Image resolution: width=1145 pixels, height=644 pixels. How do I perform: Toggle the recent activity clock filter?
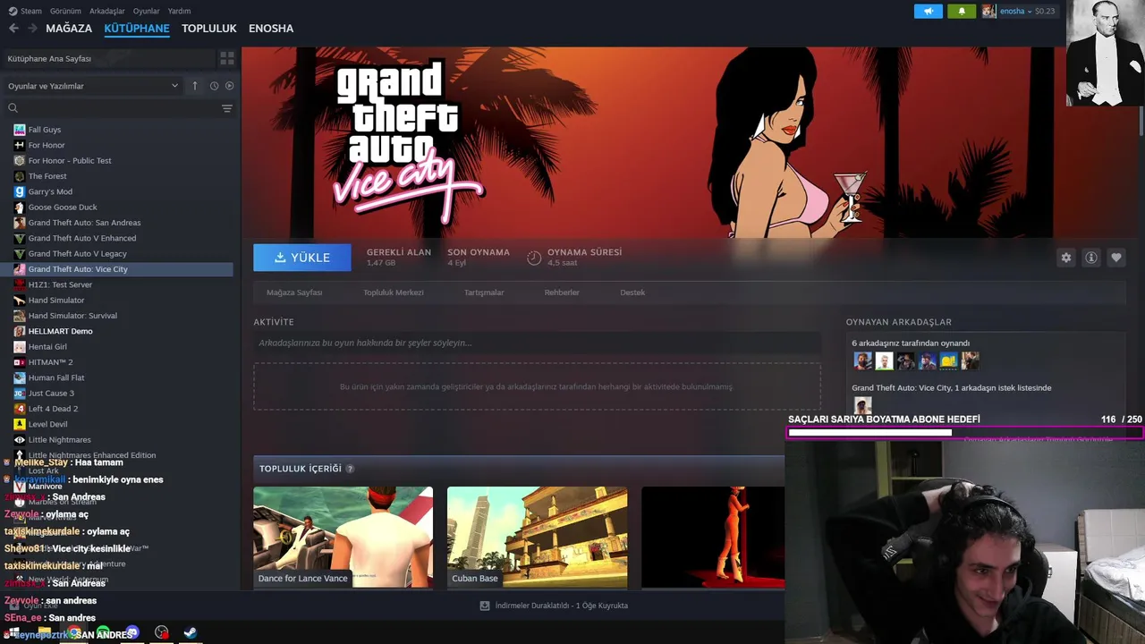tap(214, 86)
